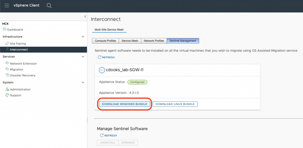The image size is (303, 148).
Task: Open the Service Mesh tab
Action: [x=130, y=41]
